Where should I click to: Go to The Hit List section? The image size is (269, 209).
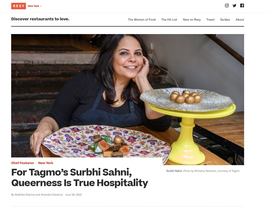tap(169, 19)
